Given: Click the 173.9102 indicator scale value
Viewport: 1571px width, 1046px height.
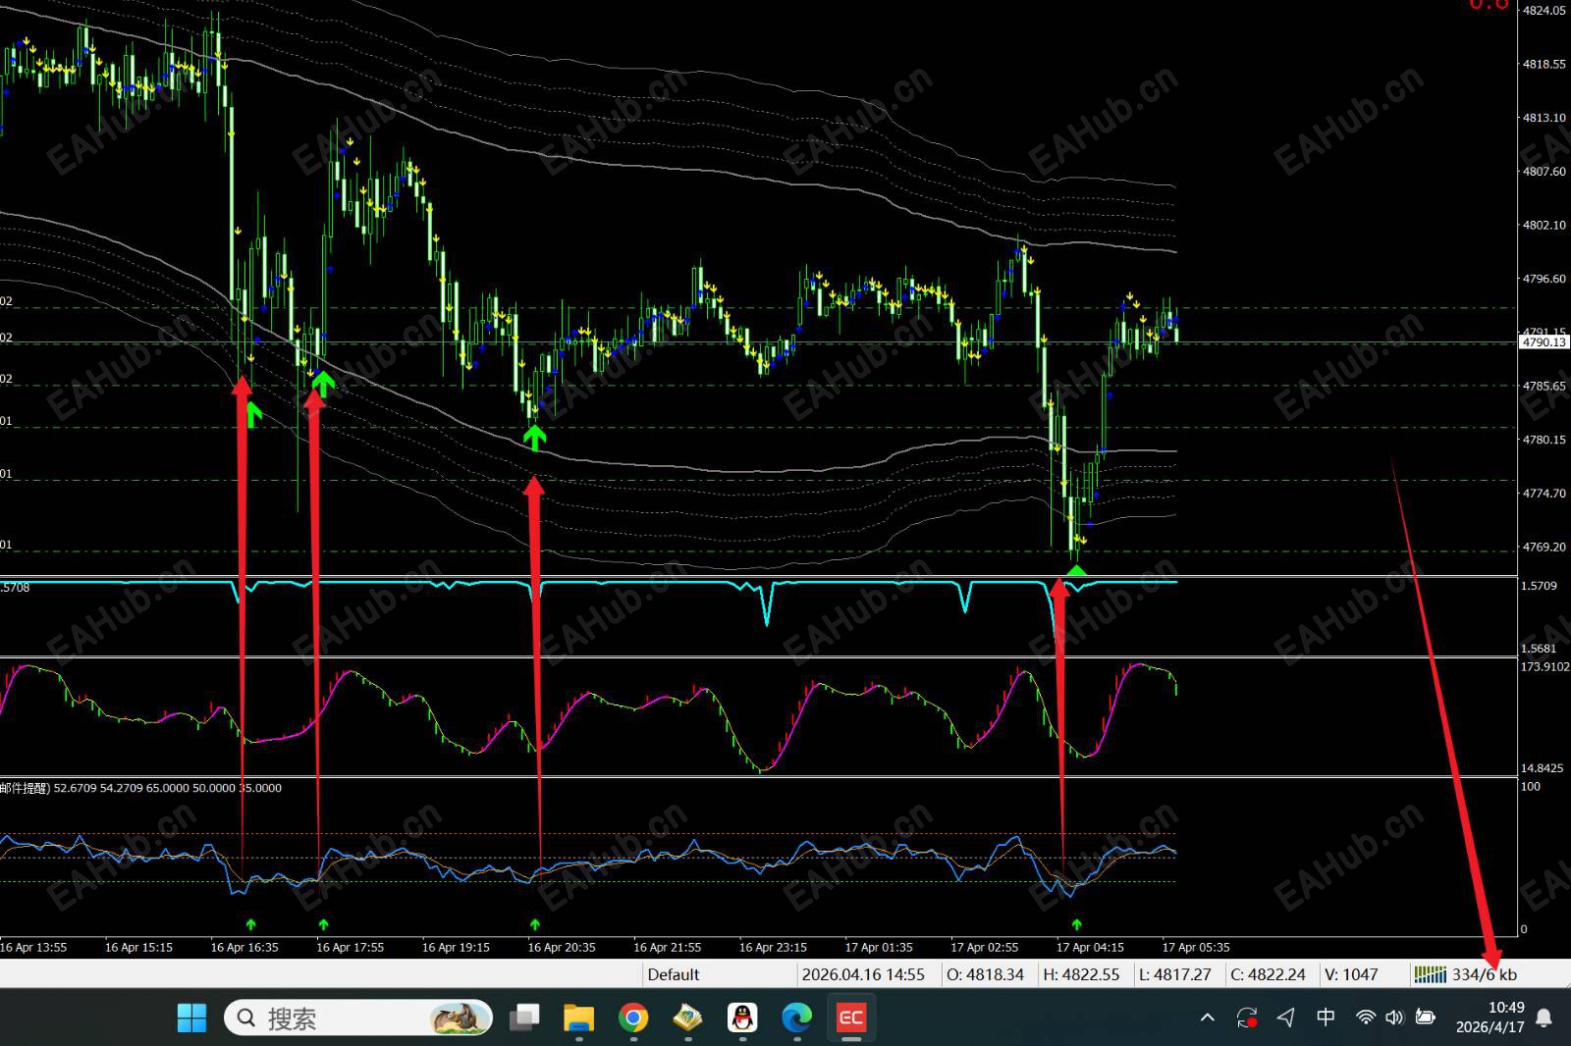Looking at the screenshot, I should click(x=1545, y=667).
